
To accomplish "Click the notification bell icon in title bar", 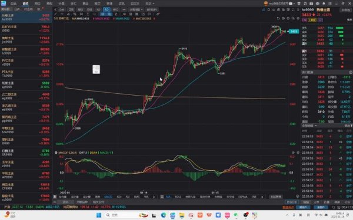I will point(324,4).
